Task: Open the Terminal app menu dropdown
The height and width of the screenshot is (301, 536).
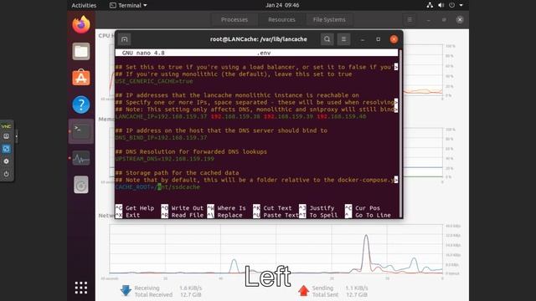Action: pos(128,5)
